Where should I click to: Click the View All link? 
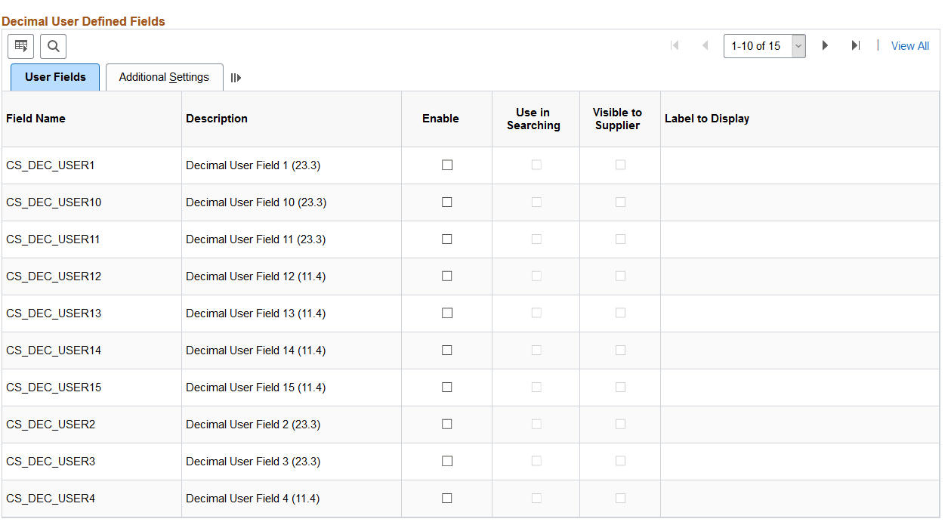[909, 46]
